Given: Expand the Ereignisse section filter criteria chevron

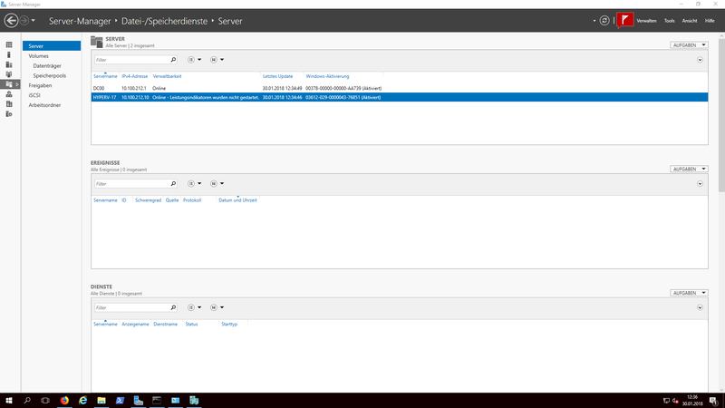Looking at the screenshot, I should click(700, 184).
